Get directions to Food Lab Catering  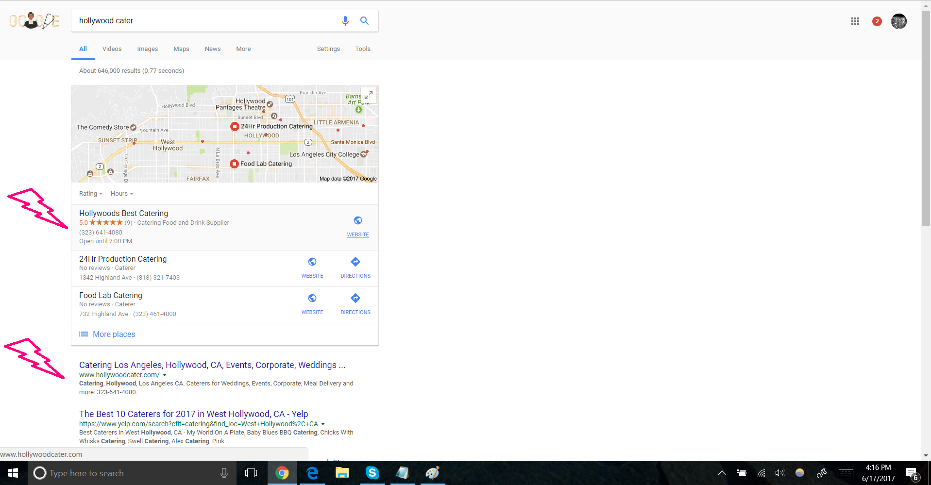(355, 304)
